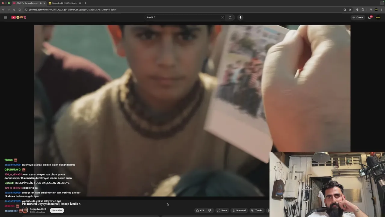Viewport: 385px width, 217px height.
Task: Open the shield extension icon
Action: [357, 10]
